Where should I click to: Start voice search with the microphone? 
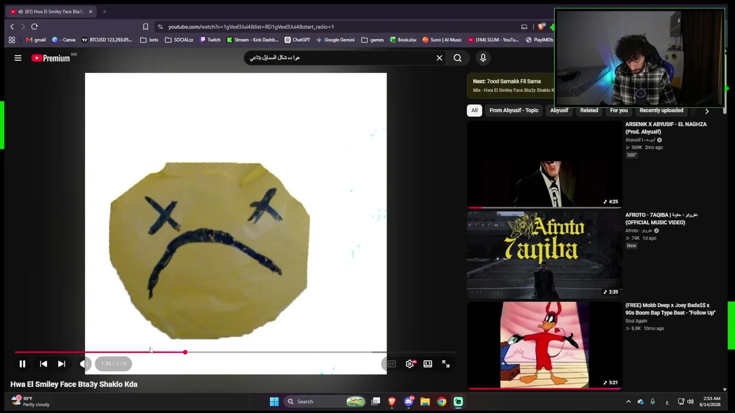tap(483, 58)
